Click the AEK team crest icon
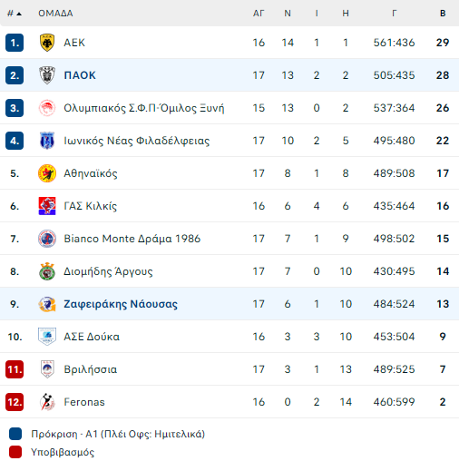The width and height of the screenshot is (459, 461). coord(47,43)
